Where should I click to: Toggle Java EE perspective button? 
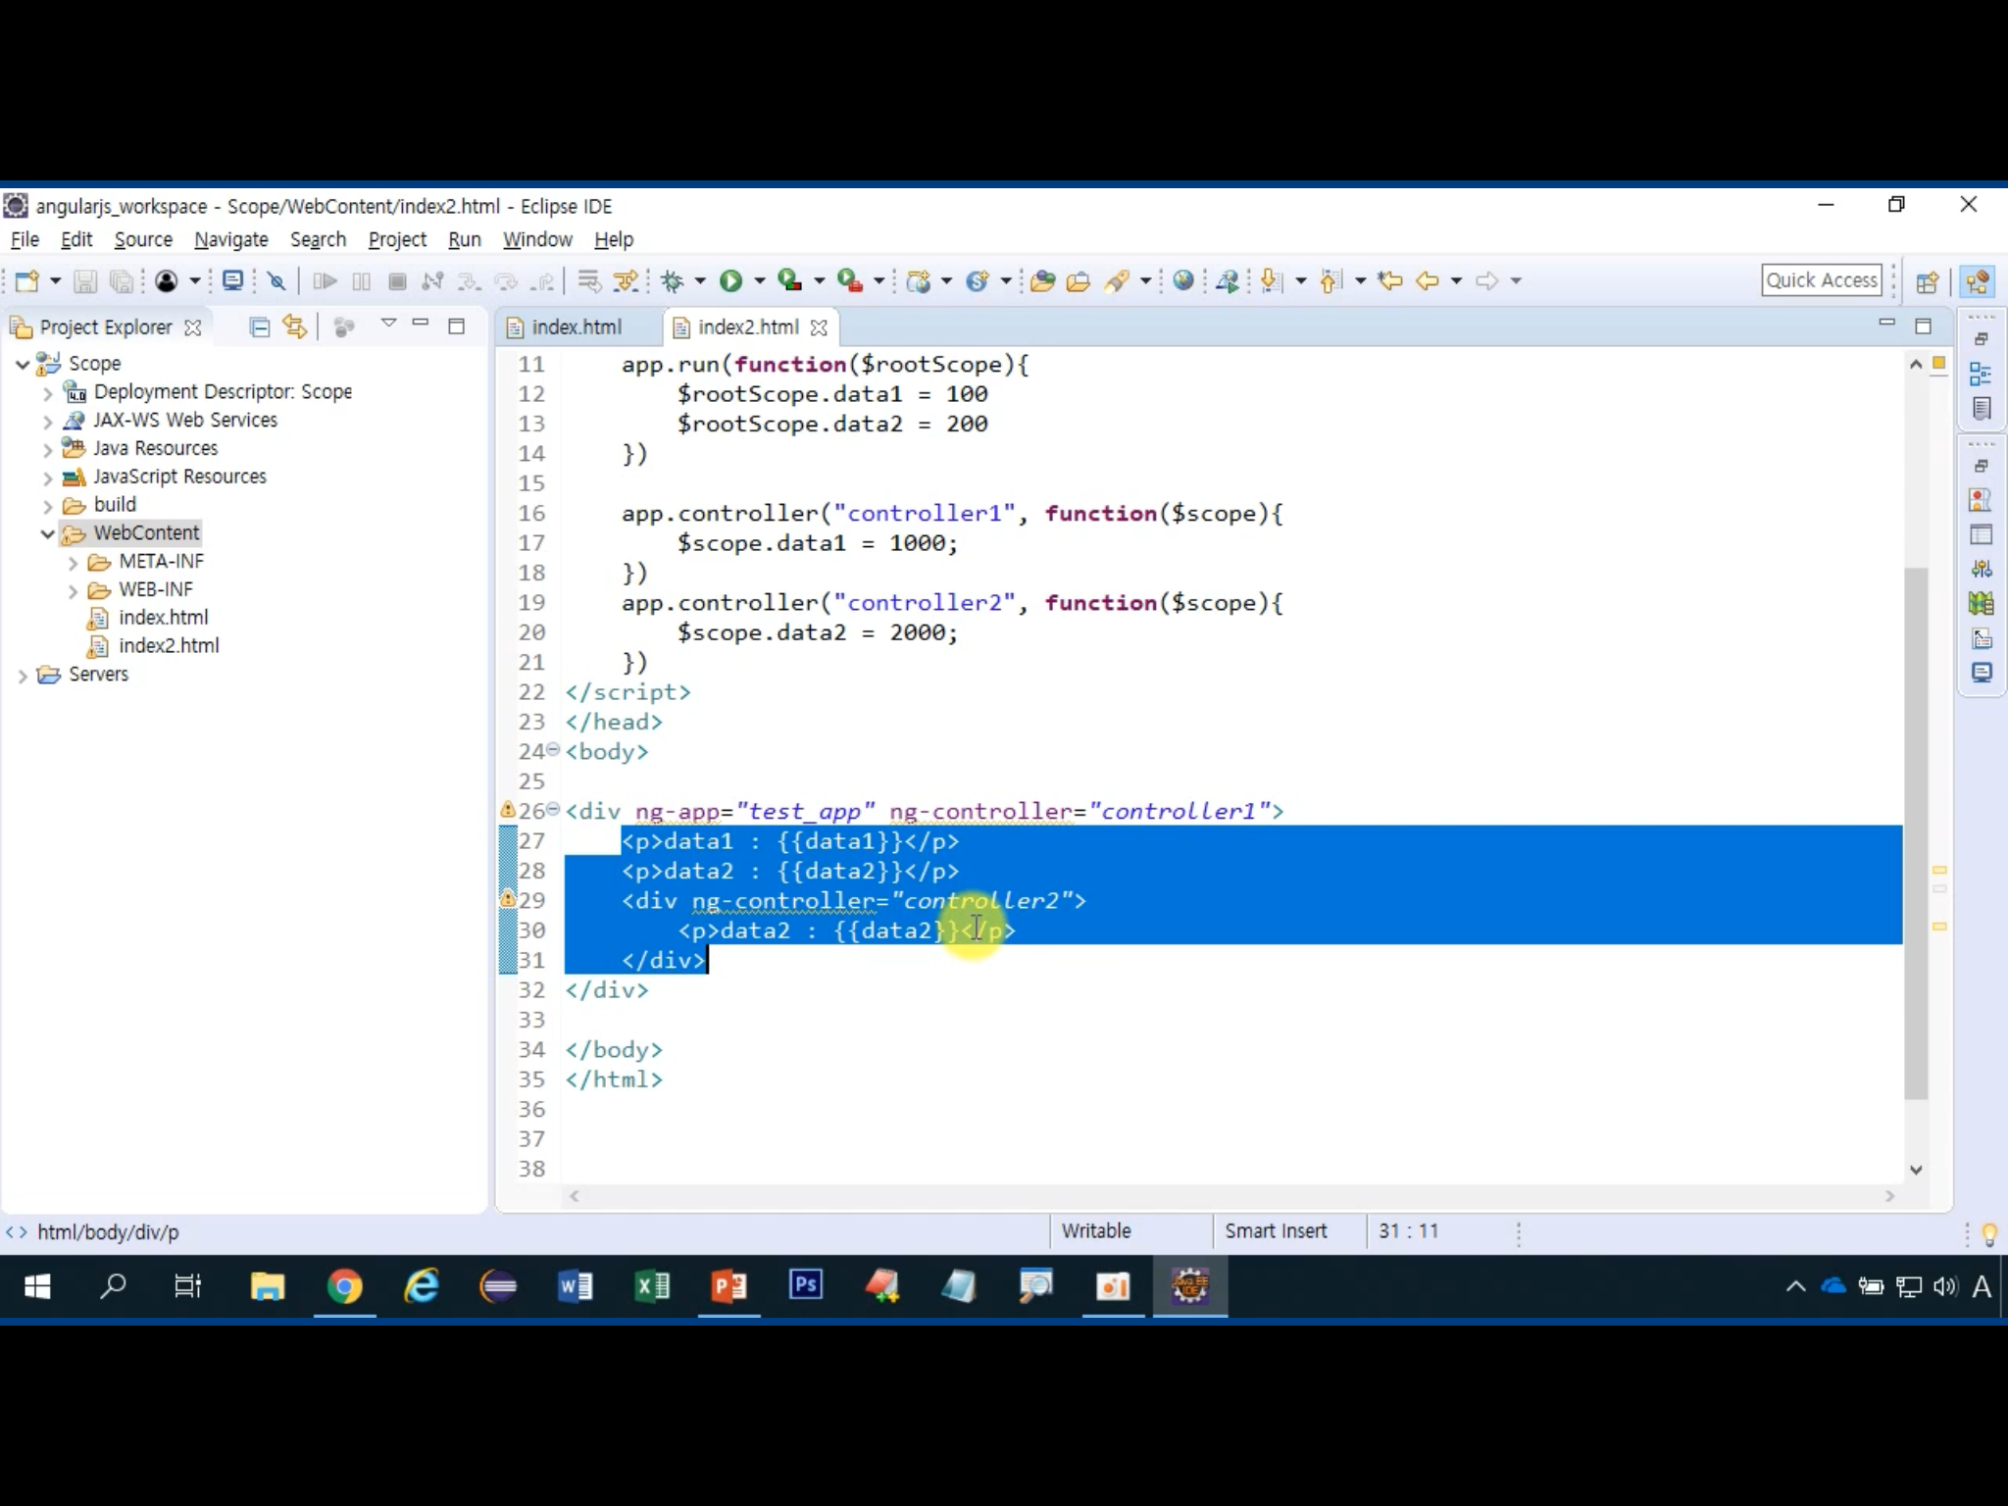click(x=1978, y=281)
